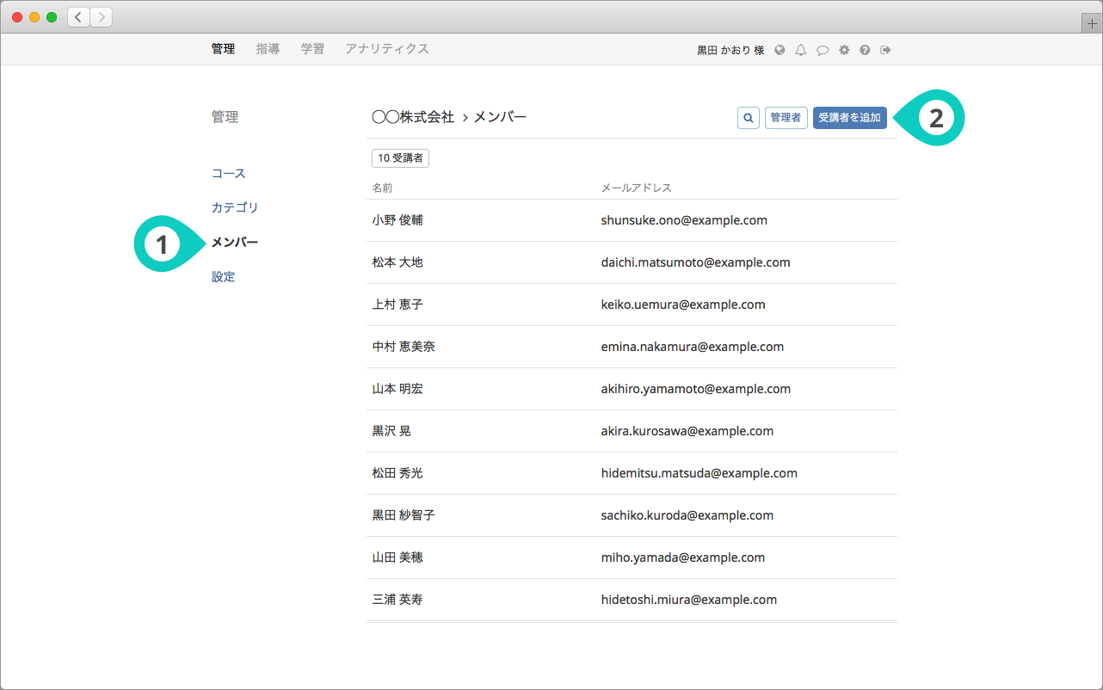Open the notifications bell icon
The image size is (1103, 690).
[801, 50]
